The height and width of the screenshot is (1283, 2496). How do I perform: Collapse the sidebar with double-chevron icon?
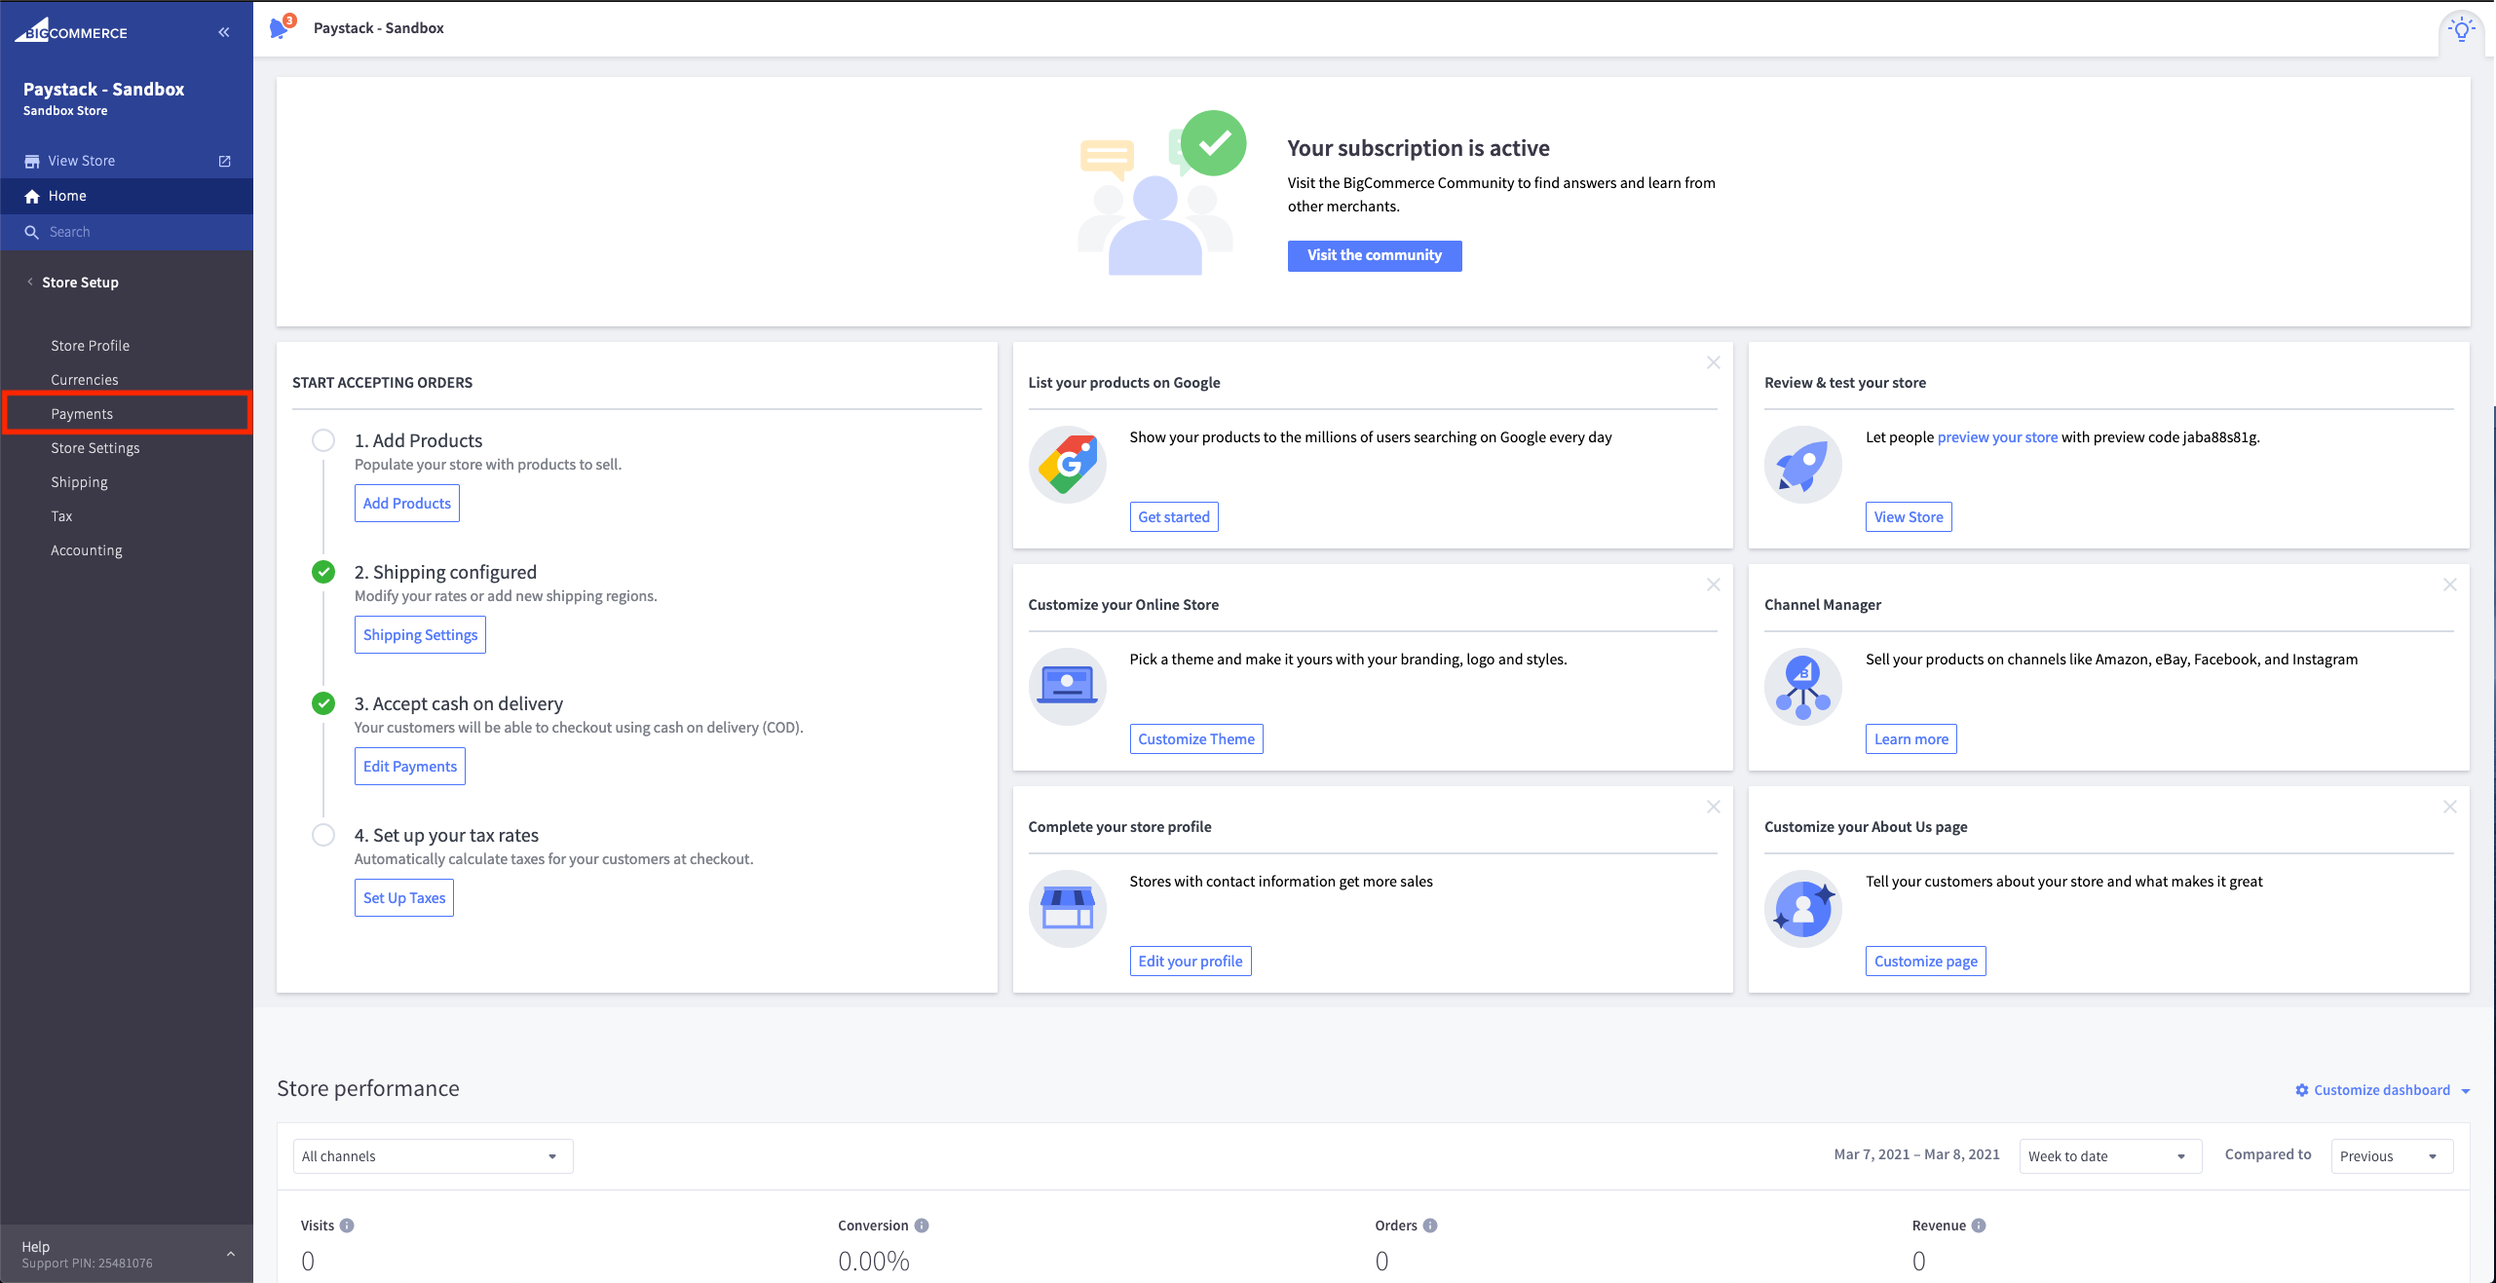(x=224, y=32)
